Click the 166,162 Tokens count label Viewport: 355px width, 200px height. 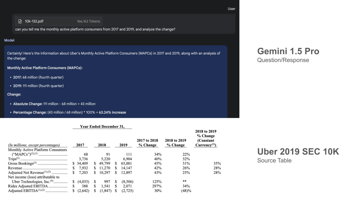click(88, 21)
